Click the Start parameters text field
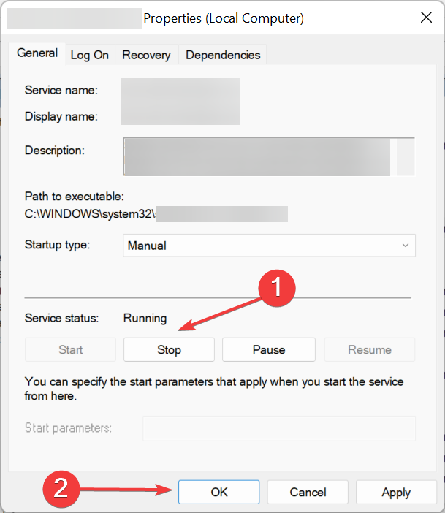Image resolution: width=445 pixels, height=513 pixels. click(x=278, y=427)
